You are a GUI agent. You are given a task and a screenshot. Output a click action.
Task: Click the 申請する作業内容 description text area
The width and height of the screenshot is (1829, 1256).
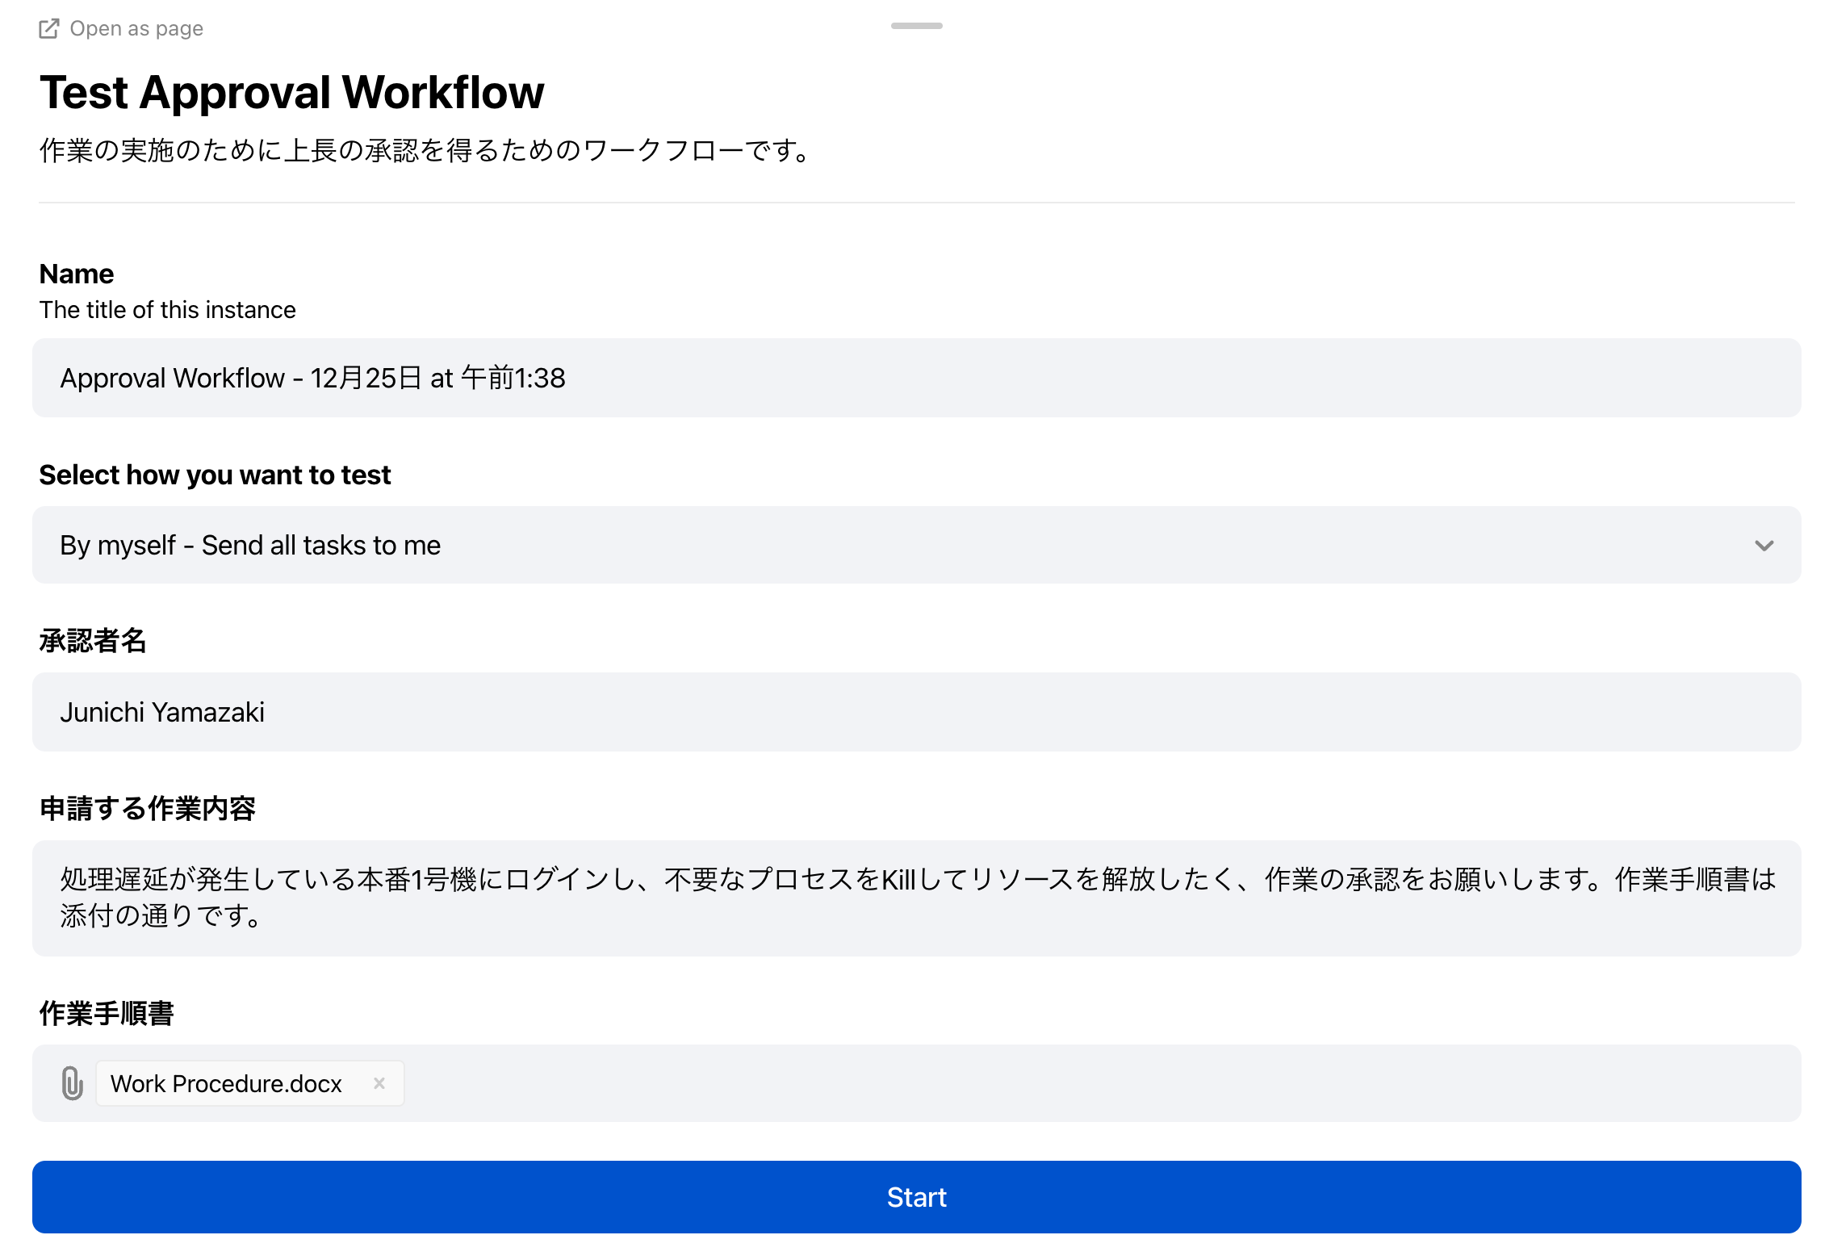(916, 898)
